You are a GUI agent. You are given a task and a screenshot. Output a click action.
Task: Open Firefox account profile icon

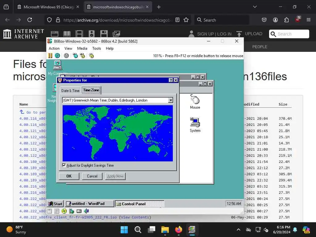click(275, 20)
